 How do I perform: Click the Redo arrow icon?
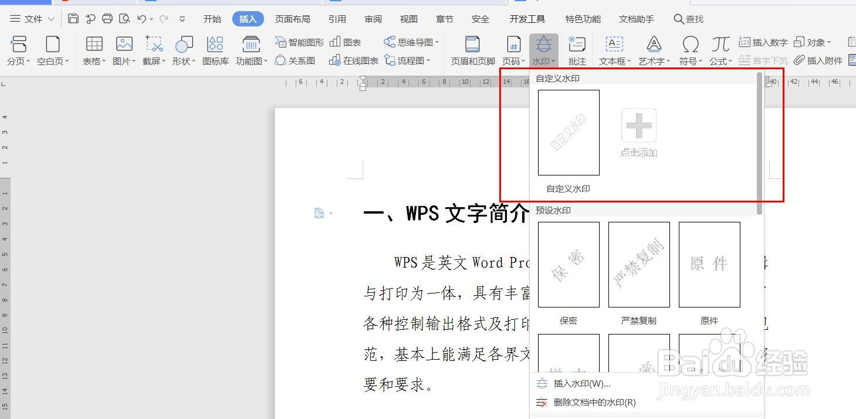(164, 19)
